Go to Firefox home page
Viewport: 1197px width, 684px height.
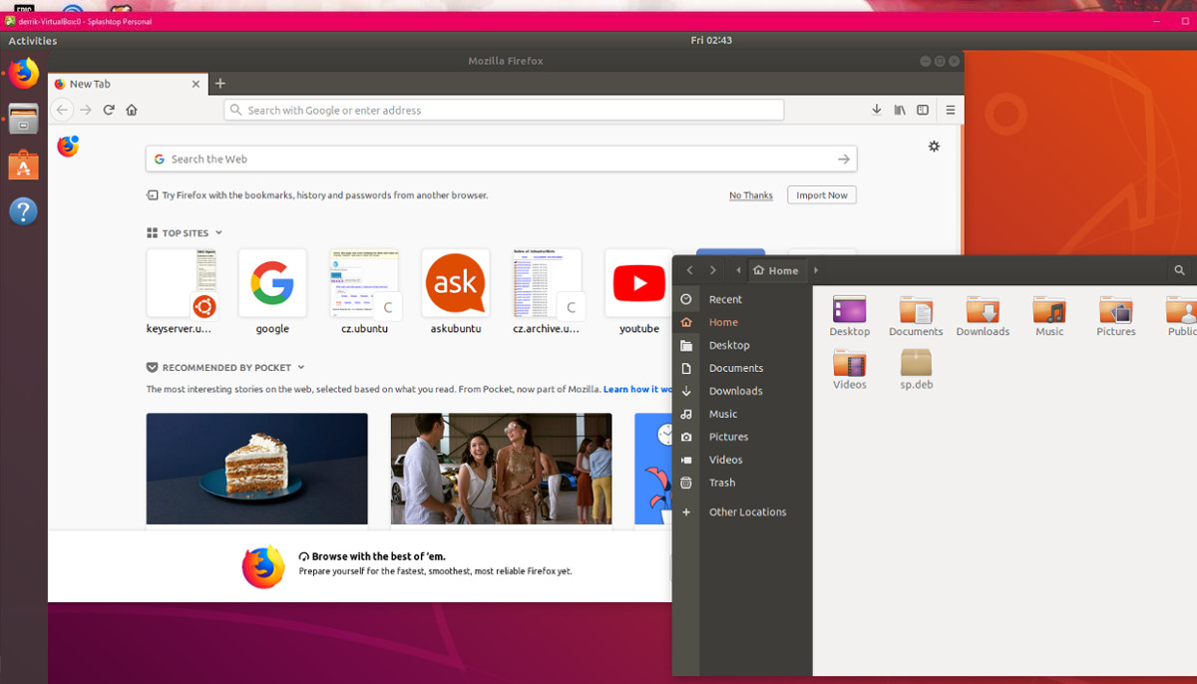click(132, 111)
